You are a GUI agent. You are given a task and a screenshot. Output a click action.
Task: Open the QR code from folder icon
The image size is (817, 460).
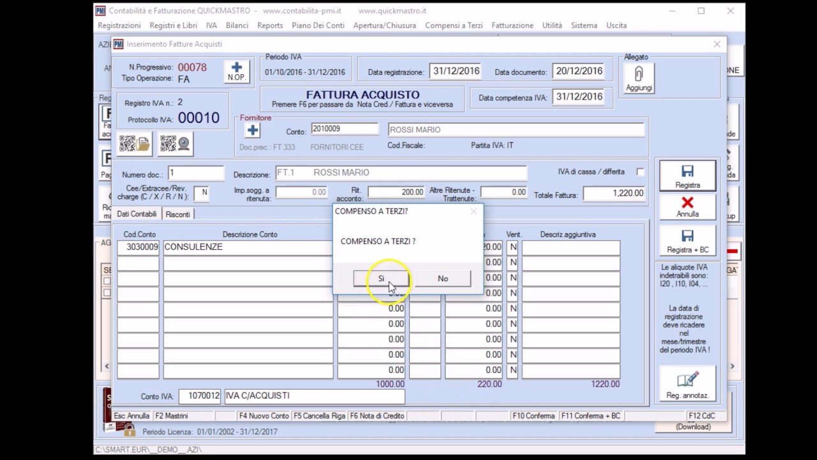[x=135, y=144]
